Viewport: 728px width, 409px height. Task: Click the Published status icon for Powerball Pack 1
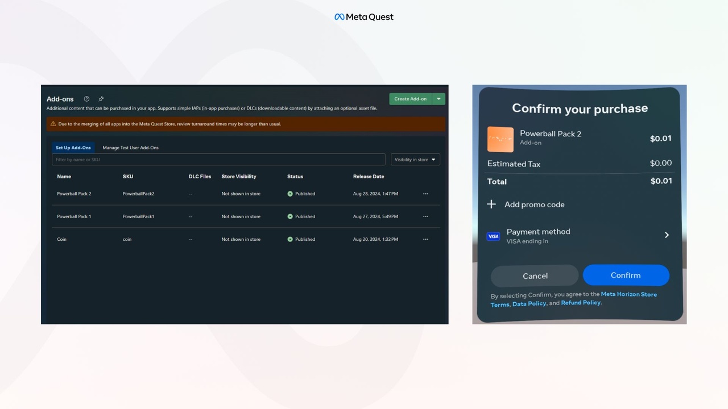pos(290,216)
